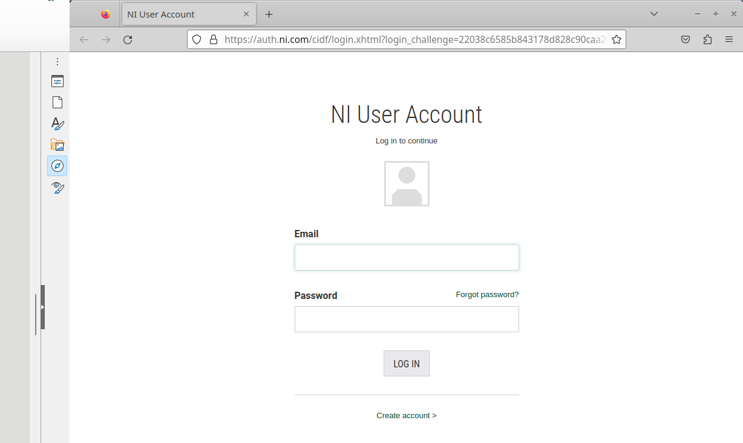Click the LOG IN button

(x=407, y=364)
